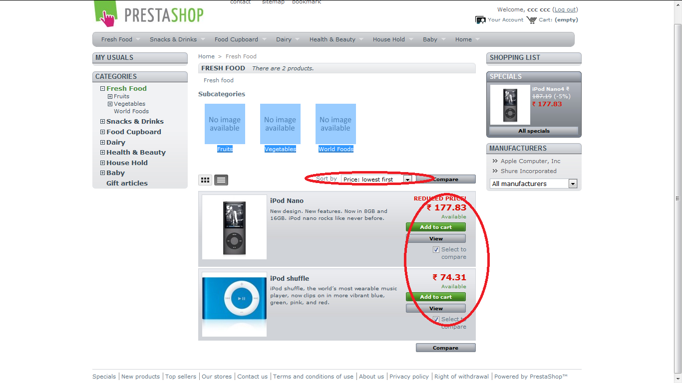This screenshot has height=383, width=682.
Task: Go to Home breadcrumb link
Action: pyautogui.click(x=206, y=56)
